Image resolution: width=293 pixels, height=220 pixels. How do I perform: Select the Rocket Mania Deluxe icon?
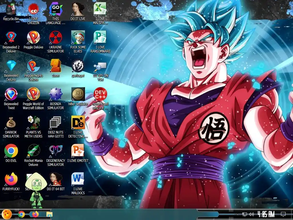coord(33,151)
